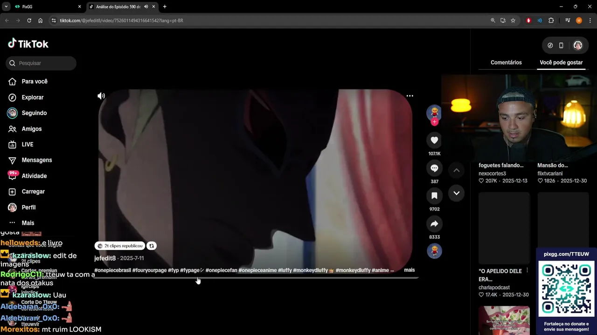597x335 pixels.
Task: Click the address bar URL
Action: [x=121, y=20]
